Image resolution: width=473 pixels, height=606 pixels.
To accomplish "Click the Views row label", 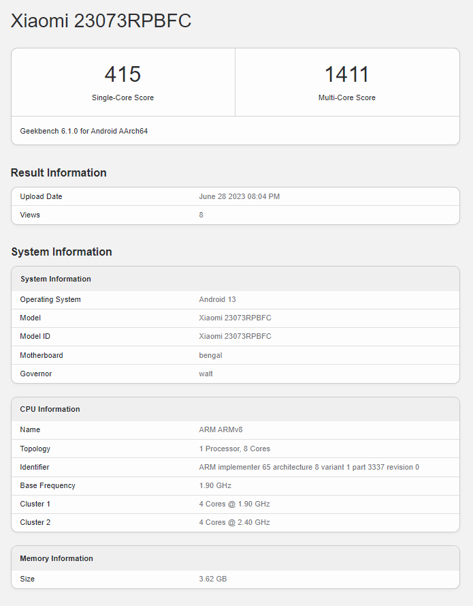I will 30,215.
